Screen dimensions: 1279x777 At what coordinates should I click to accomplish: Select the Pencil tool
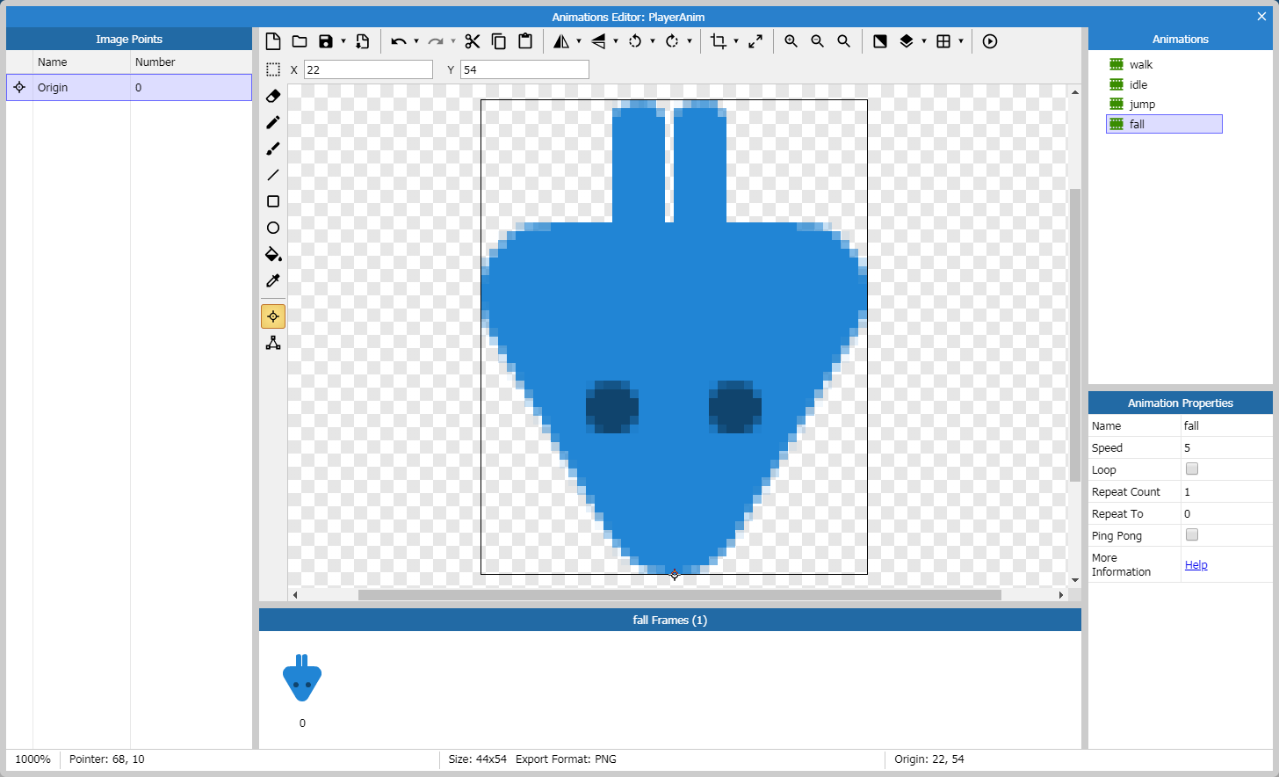(272, 122)
